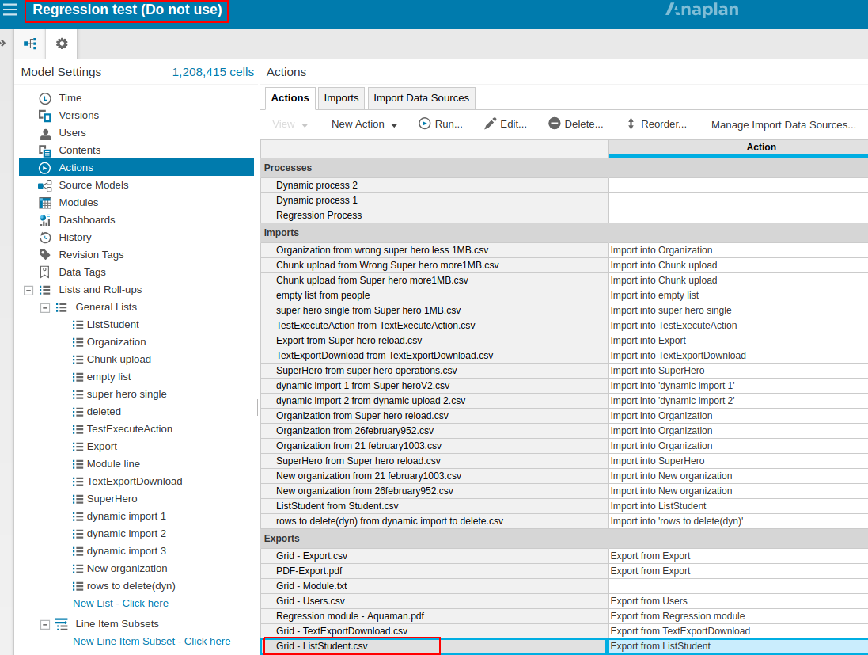The width and height of the screenshot is (868, 655).
Task: Switch to the Import Data Sources tab
Action: click(421, 97)
